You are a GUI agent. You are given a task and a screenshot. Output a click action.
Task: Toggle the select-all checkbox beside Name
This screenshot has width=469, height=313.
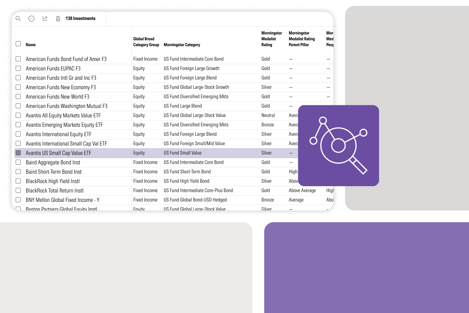(18, 44)
